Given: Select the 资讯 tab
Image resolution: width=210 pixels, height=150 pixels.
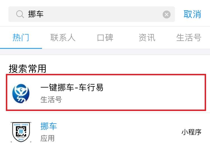Looking at the screenshot, I should click(x=147, y=38).
